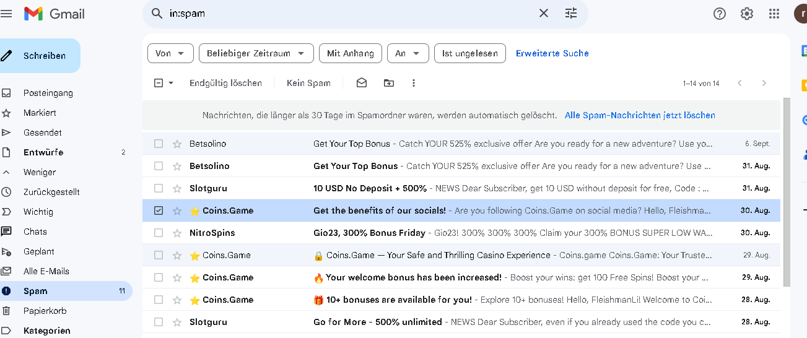807x338 pixels.
Task: Go to Posteingang folder
Action: 48,93
